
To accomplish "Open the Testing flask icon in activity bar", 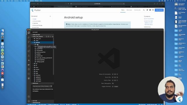I will tap(29, 56).
